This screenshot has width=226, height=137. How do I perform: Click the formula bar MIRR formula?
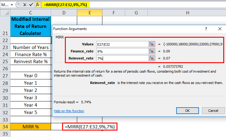point(65,5)
